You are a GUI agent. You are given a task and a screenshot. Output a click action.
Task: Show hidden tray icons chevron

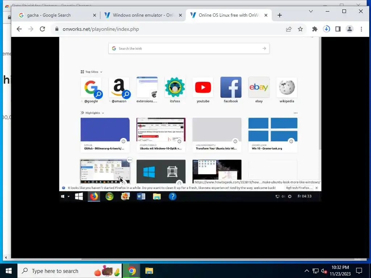307,271
